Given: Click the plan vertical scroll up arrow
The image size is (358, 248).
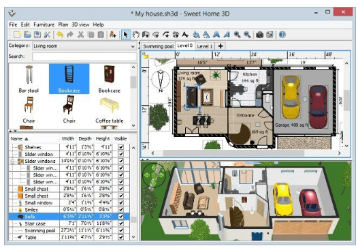Looking at the screenshot, I should tap(346, 63).
